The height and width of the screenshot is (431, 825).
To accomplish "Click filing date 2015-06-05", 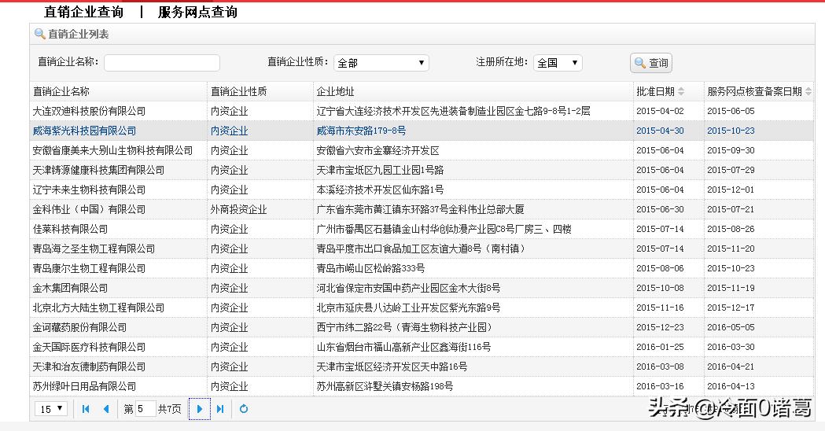I will coord(731,111).
